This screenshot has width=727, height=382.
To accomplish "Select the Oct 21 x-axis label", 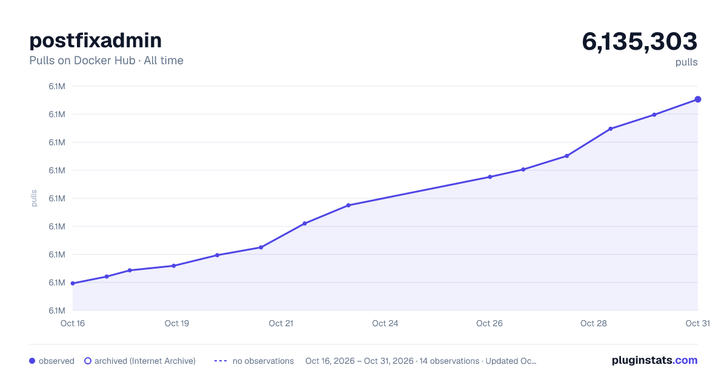I will pyautogui.click(x=281, y=323).
